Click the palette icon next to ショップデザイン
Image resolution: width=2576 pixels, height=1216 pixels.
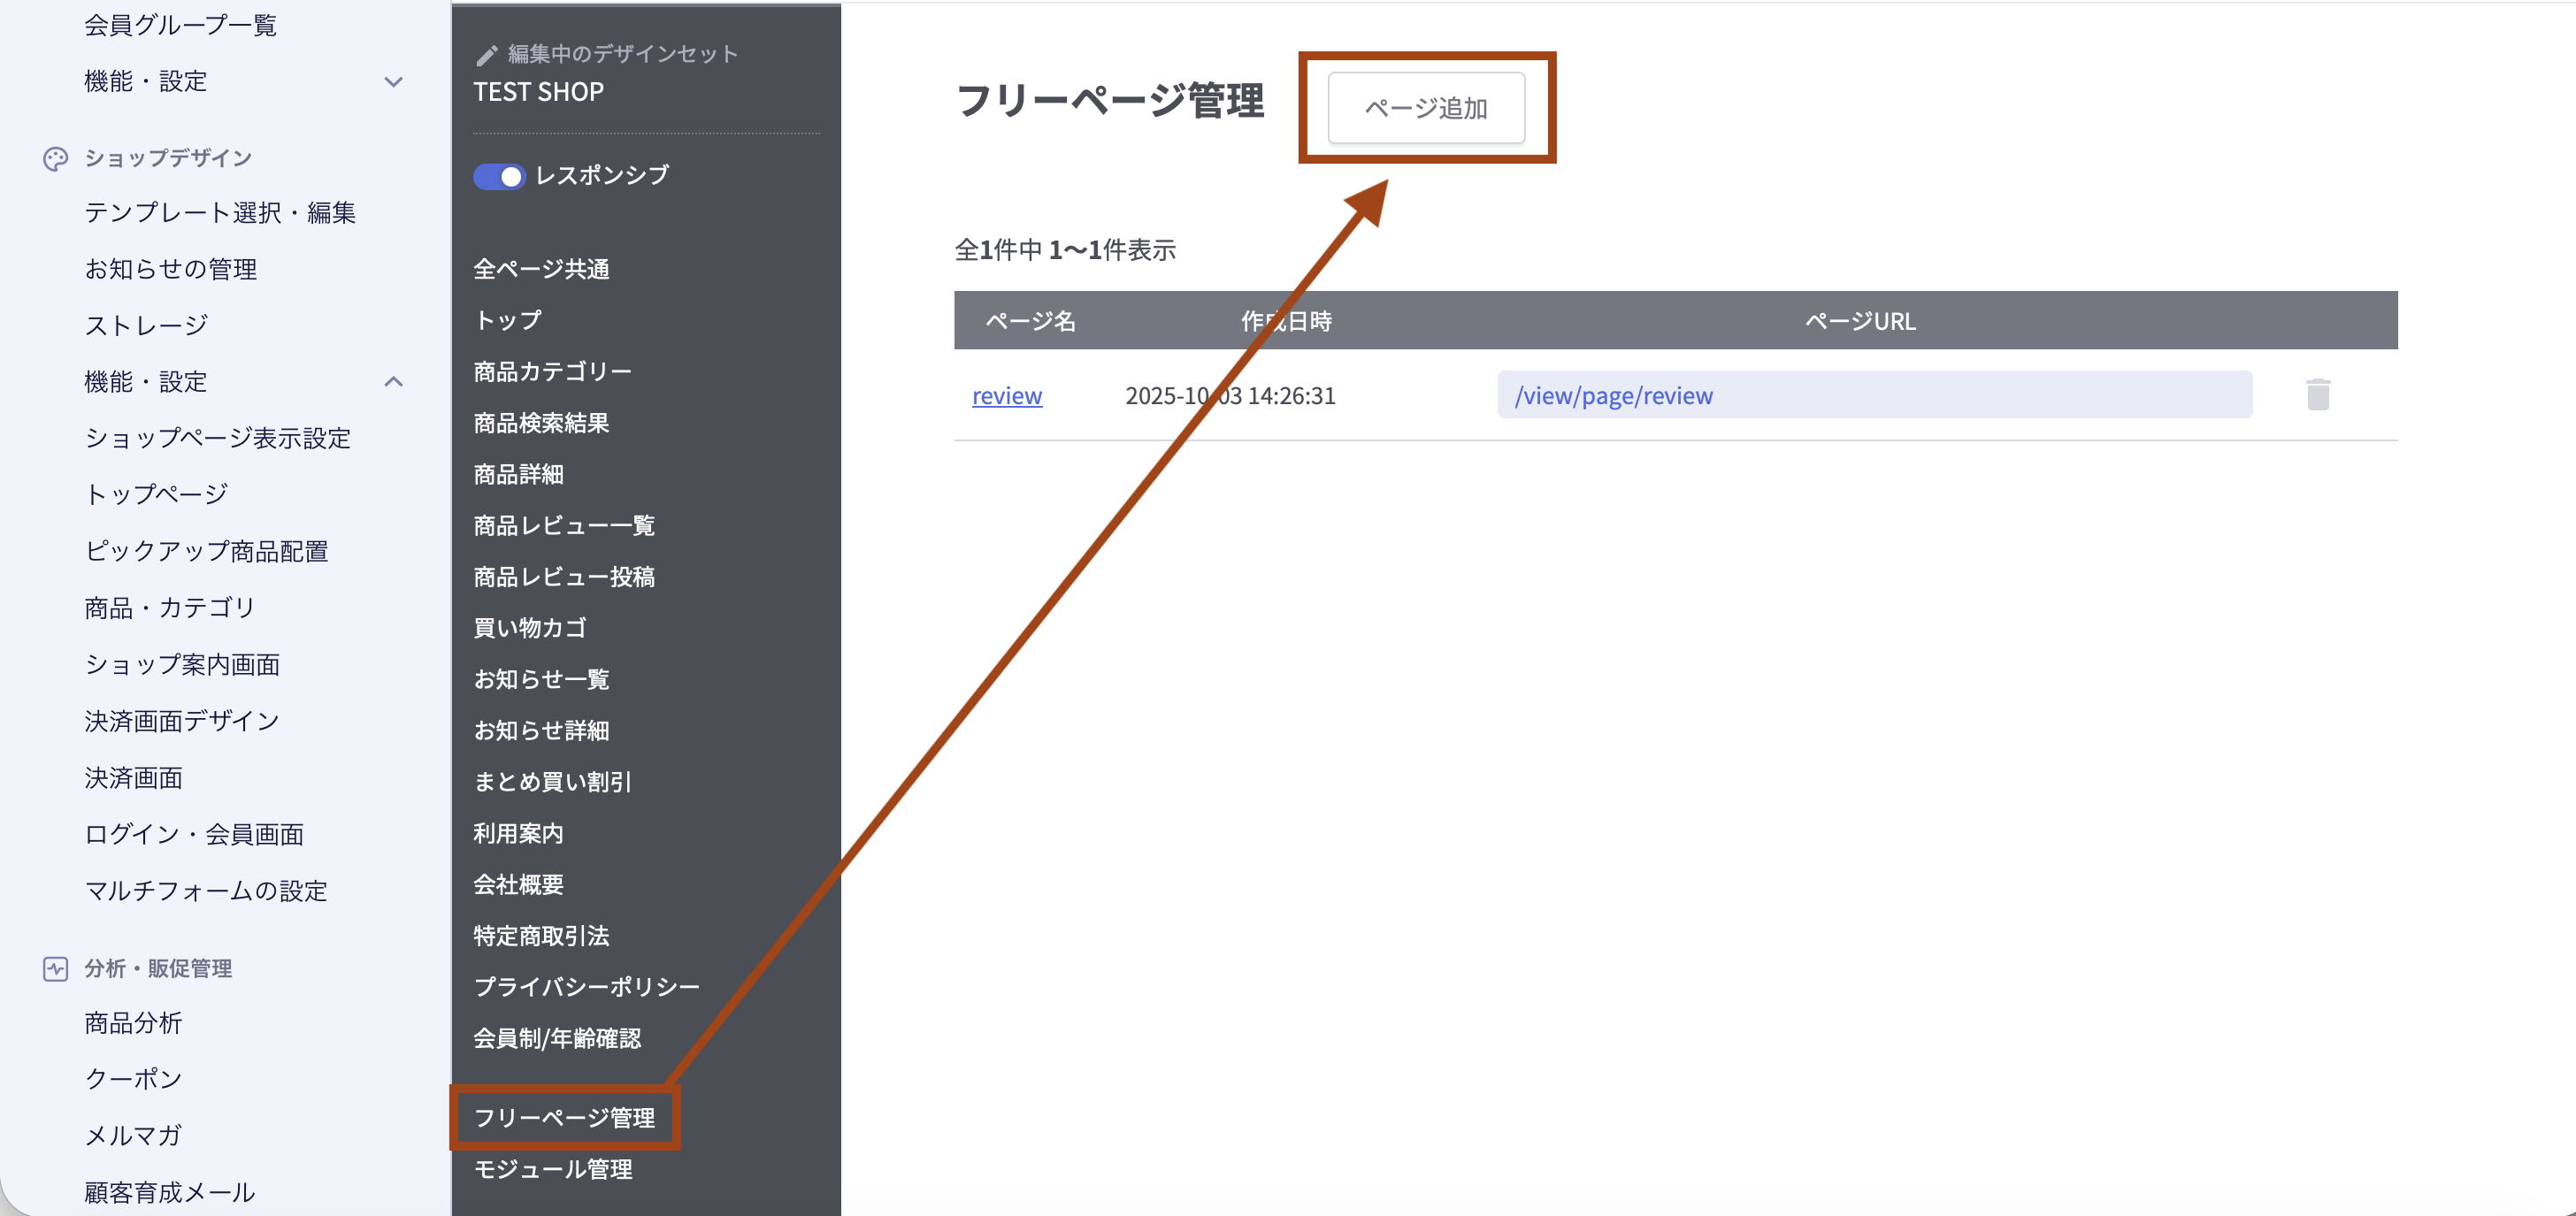click(x=56, y=159)
